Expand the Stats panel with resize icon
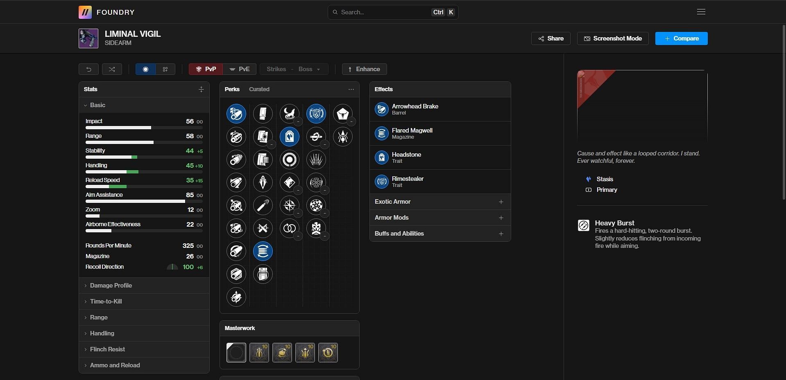 pyautogui.click(x=201, y=89)
